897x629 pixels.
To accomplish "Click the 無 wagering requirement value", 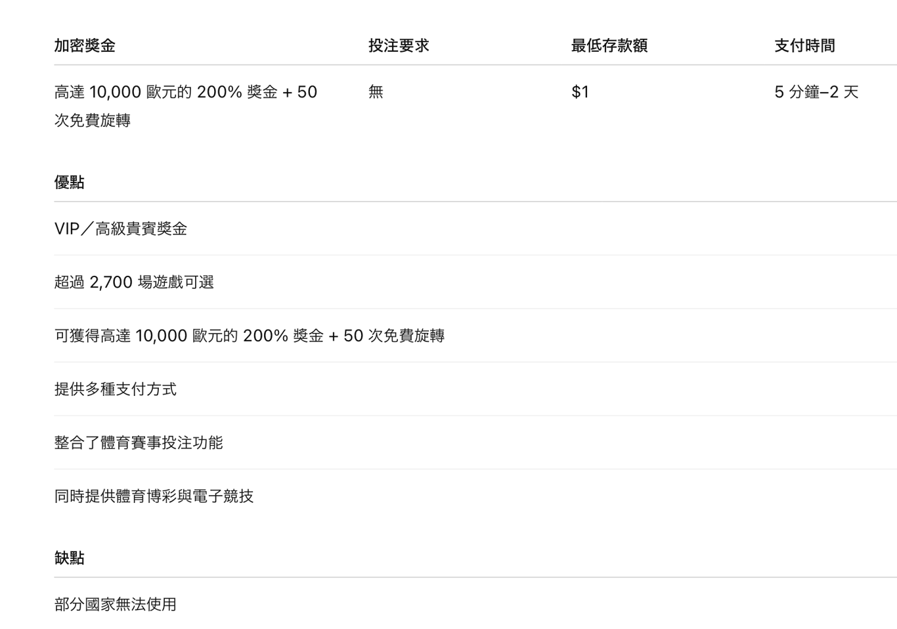I will click(376, 92).
